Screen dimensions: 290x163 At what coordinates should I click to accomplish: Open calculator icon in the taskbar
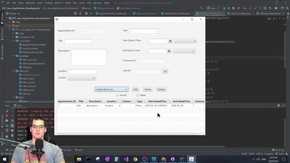tap(116, 159)
